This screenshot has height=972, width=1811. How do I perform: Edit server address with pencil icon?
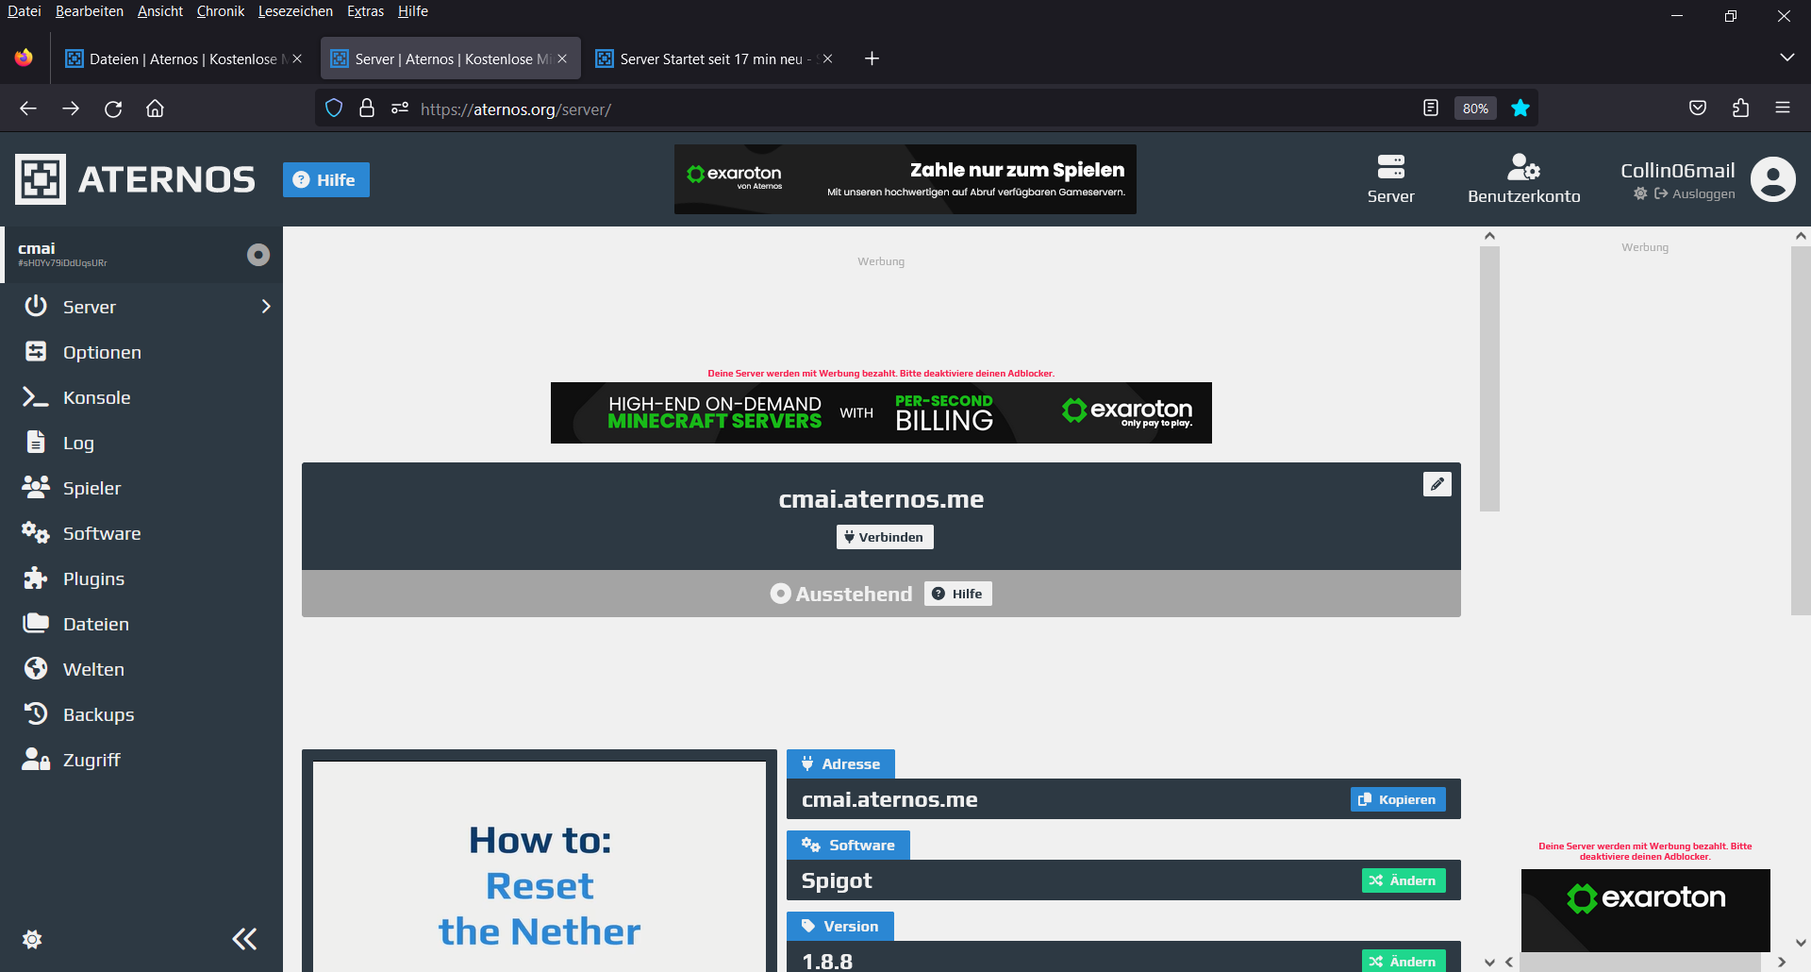click(1437, 484)
